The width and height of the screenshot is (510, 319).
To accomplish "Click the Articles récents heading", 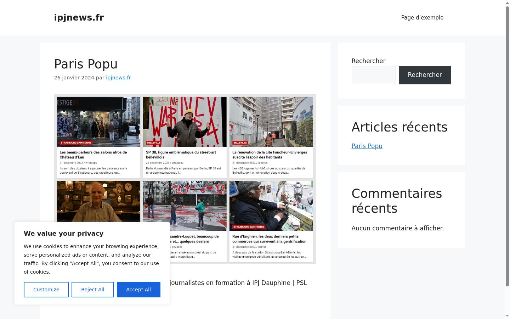I will coord(399,127).
